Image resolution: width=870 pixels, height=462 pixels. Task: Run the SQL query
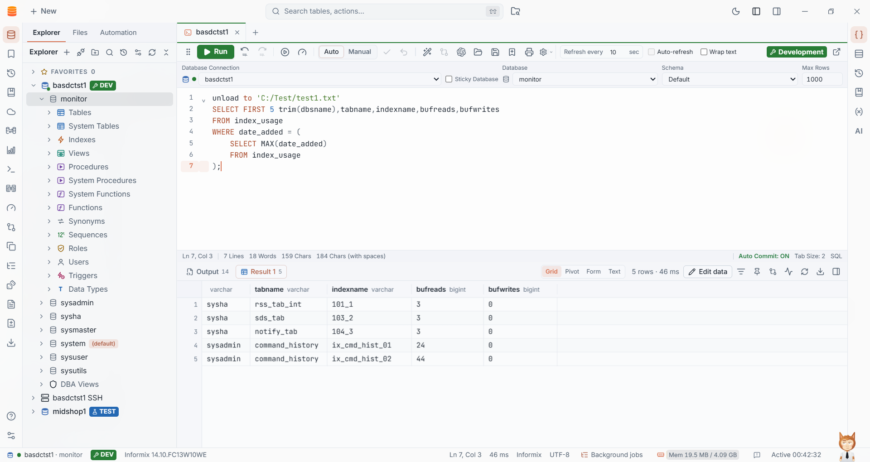pyautogui.click(x=216, y=52)
